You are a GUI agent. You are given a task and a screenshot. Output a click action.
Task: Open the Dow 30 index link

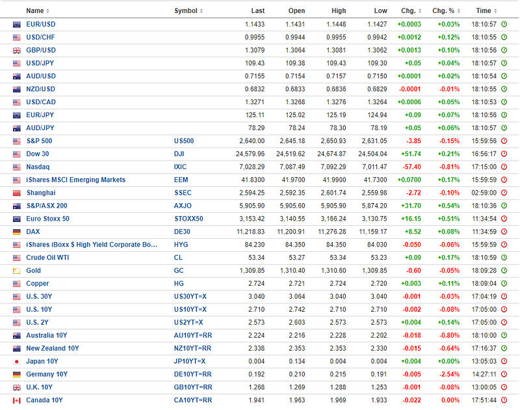(x=38, y=154)
